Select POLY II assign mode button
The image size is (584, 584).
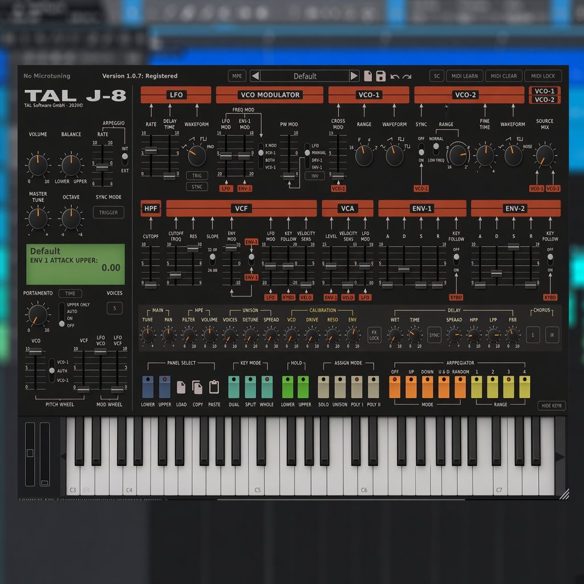point(373,387)
